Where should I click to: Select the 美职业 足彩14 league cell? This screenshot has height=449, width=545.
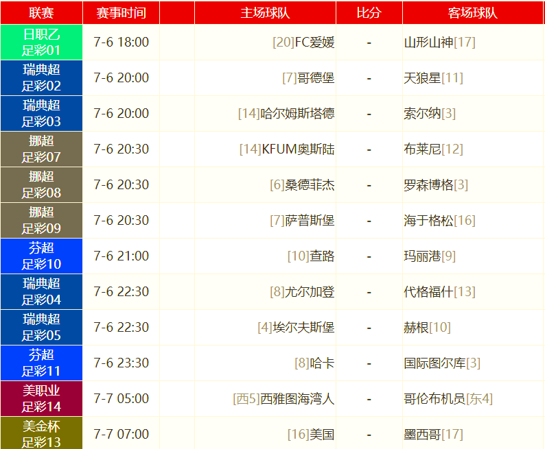(41, 399)
